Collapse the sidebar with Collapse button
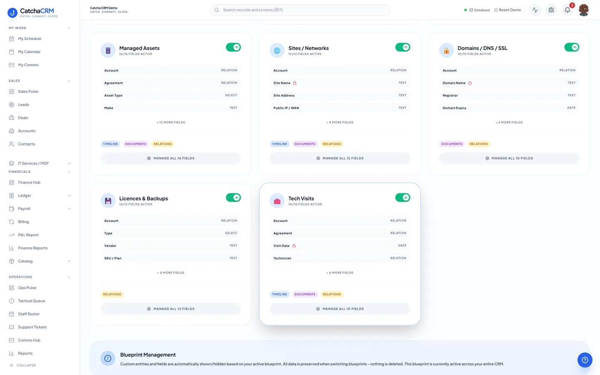Viewport: 600px width, 375px height. pos(23,365)
